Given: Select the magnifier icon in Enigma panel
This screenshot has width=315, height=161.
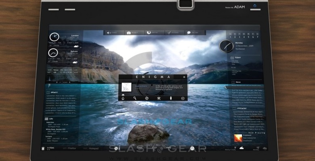Looking at the screenshot, I should coord(135,98).
